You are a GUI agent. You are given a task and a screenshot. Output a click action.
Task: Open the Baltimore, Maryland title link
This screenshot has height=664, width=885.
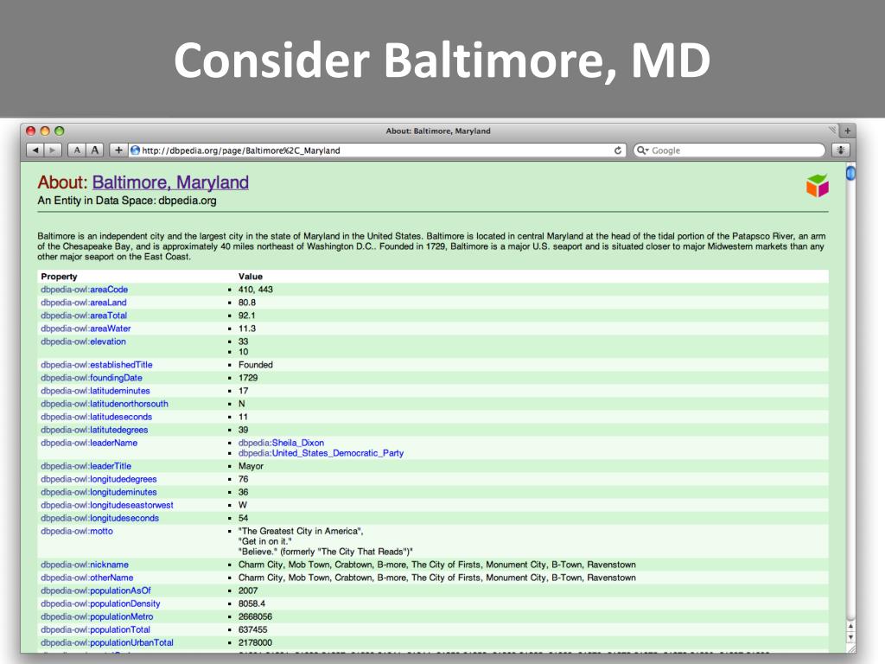[x=170, y=182]
